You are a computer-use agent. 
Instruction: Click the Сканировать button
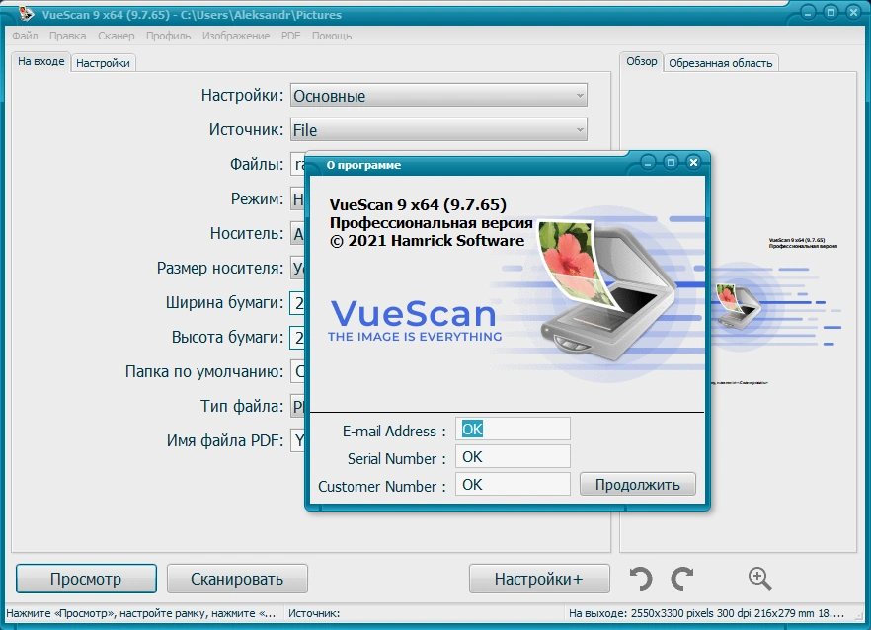237,579
